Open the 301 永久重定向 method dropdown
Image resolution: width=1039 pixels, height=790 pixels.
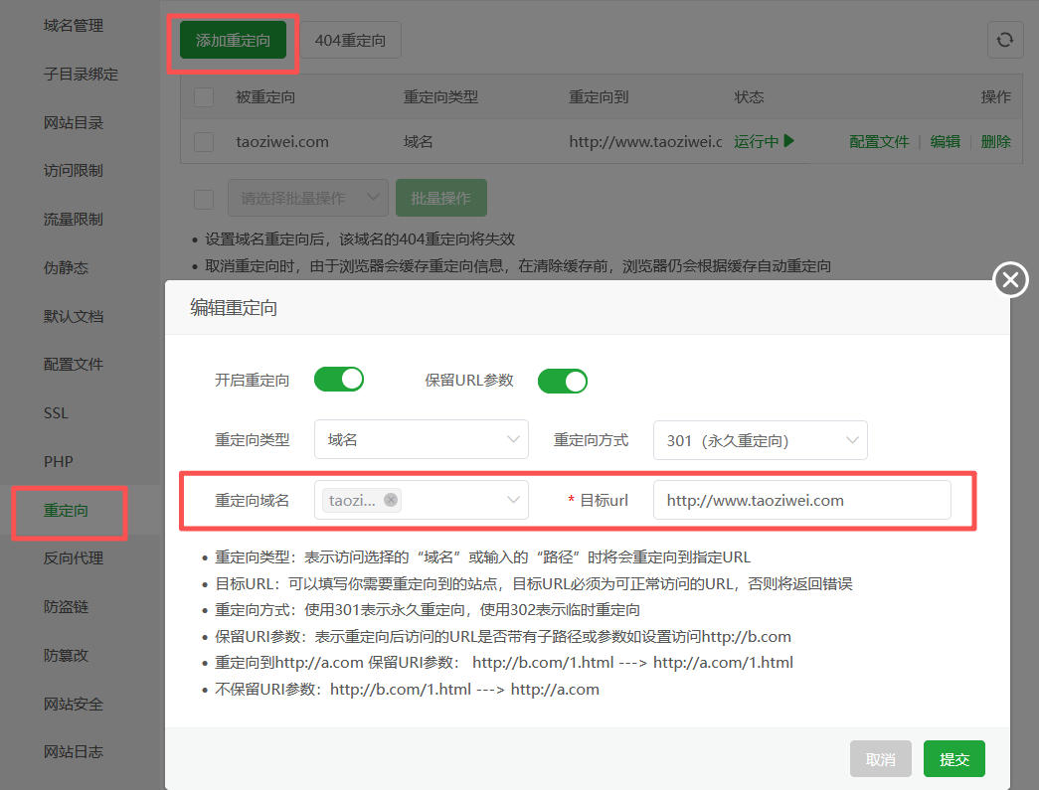click(760, 440)
